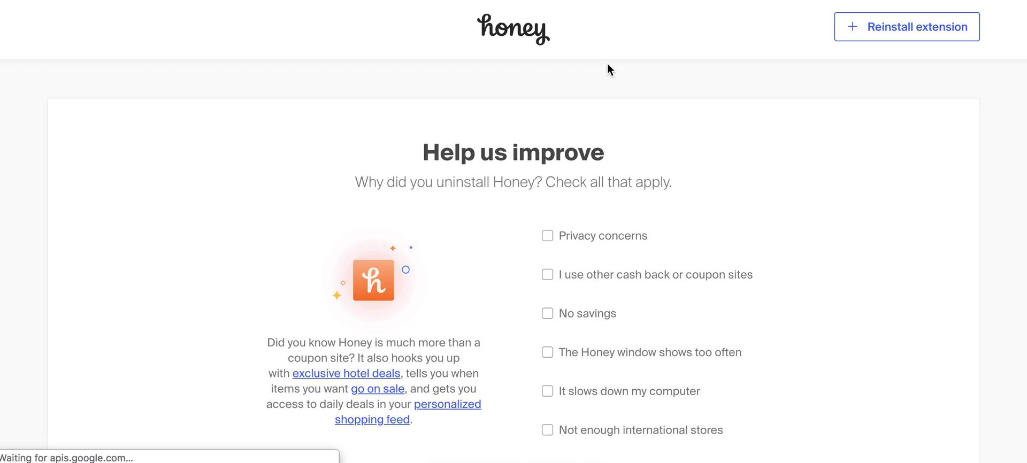
Task: Check "I use other cash back or coupon sites"
Action: coord(547,274)
